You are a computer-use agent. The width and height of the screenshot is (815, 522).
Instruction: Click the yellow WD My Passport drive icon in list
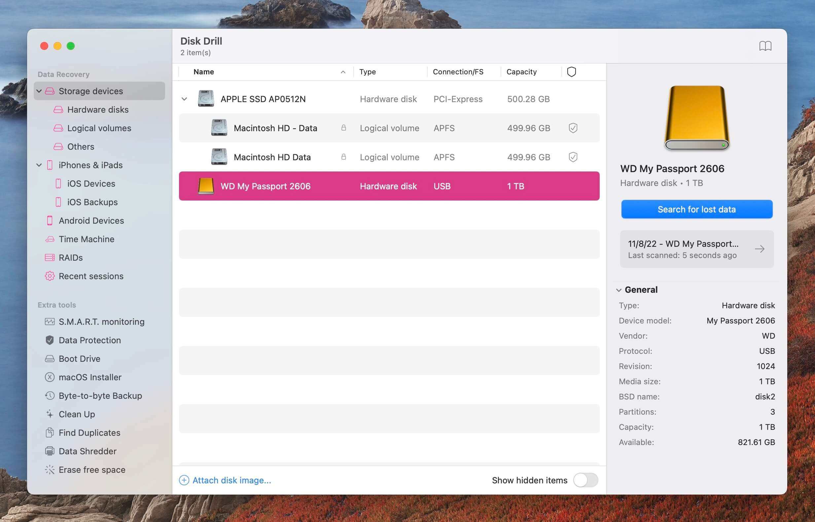pyautogui.click(x=206, y=186)
